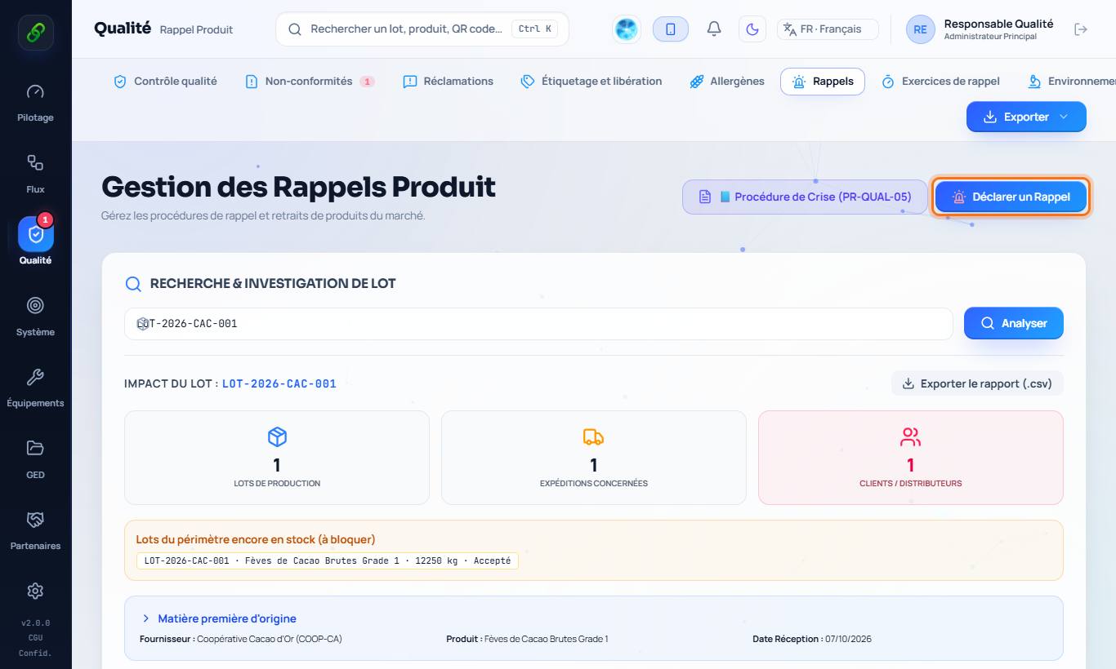1116x669 pixels.
Task: Click the green chain-link app logo
Action: click(35, 33)
